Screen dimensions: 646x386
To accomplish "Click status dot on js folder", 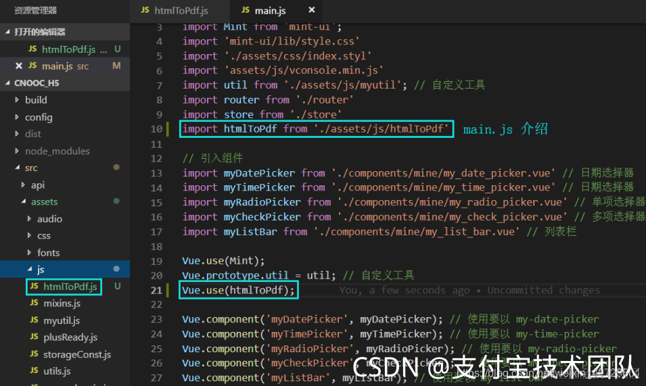I will coord(116,269).
